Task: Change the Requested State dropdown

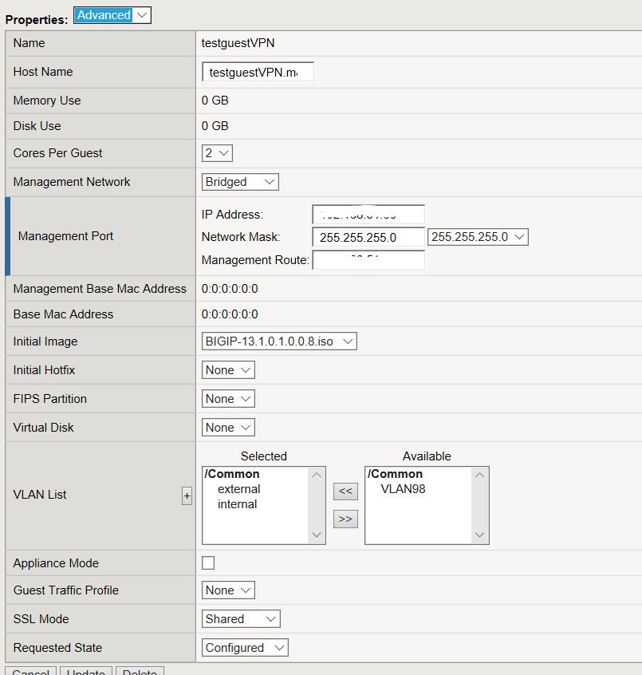Action: (245, 648)
